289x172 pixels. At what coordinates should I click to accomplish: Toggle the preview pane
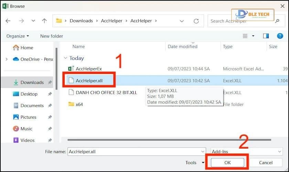point(266,36)
